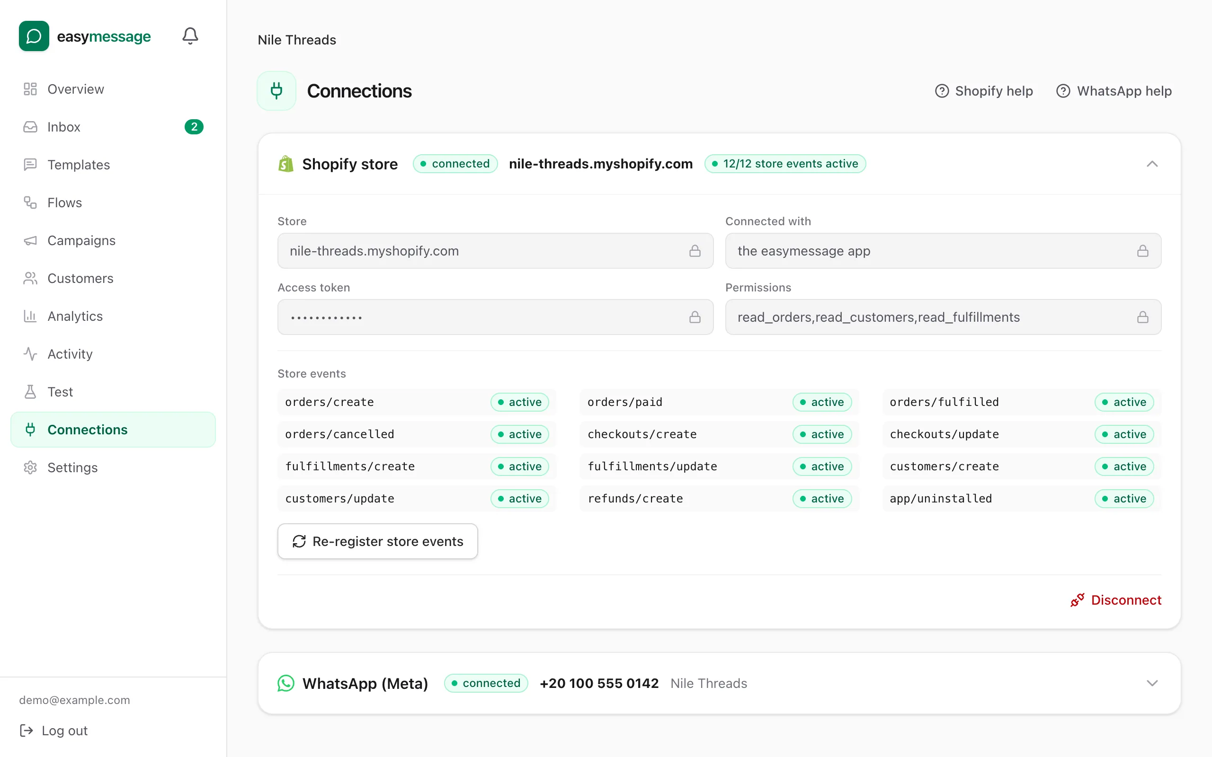Click the WhatsApp logo icon
Viewport: 1212px width, 757px height.
286,683
